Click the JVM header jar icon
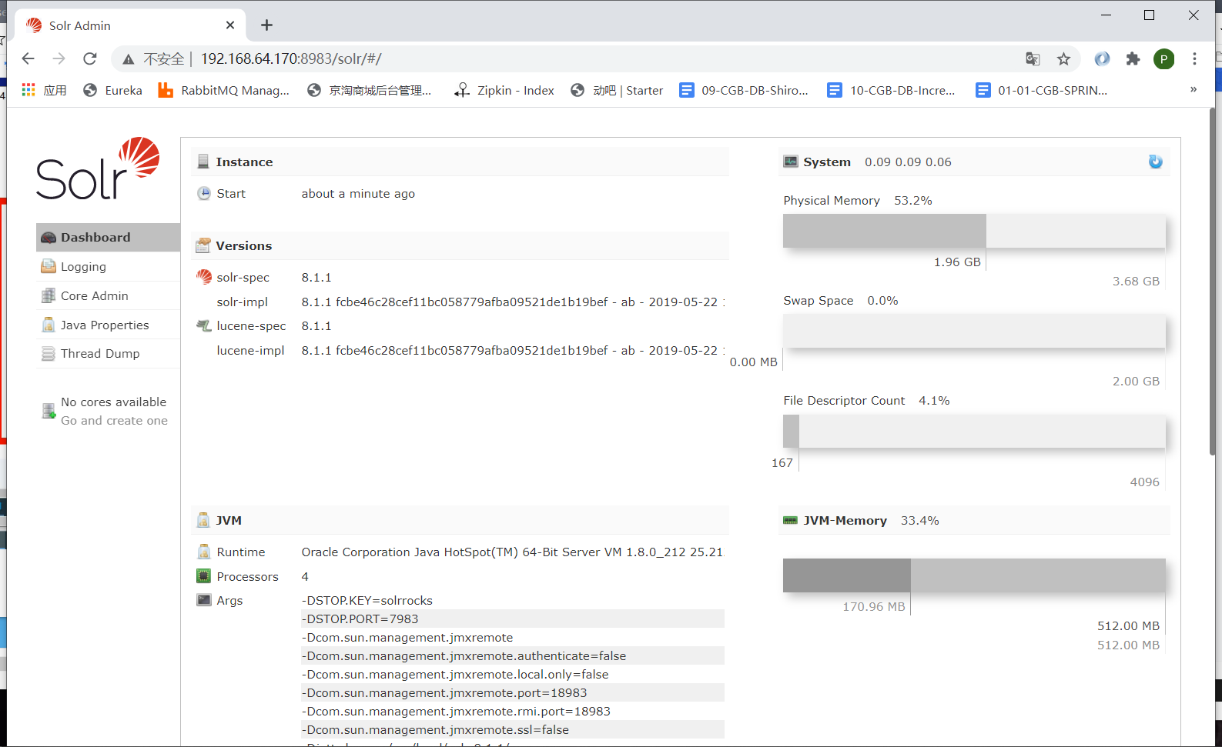The height and width of the screenshot is (747, 1222). click(x=203, y=520)
